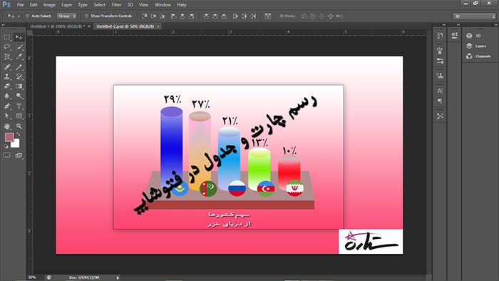Open the Group auto-select dropdown
The height and width of the screenshot is (281, 499).
(67, 16)
